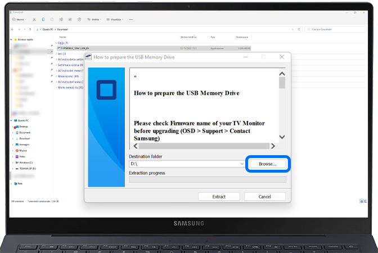Image resolution: width=378 pixels, height=253 pixels.
Task: Click the Share icon in Explorer toolbar
Action: point(70,20)
